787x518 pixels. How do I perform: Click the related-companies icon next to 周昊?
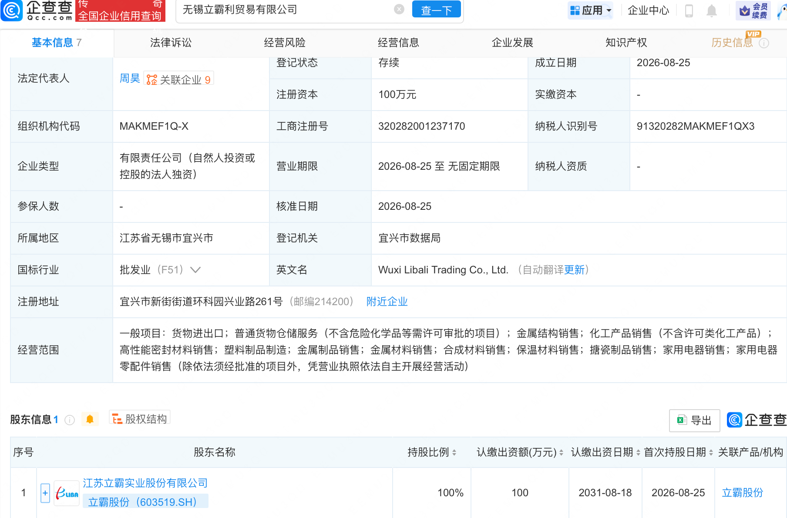click(x=151, y=80)
